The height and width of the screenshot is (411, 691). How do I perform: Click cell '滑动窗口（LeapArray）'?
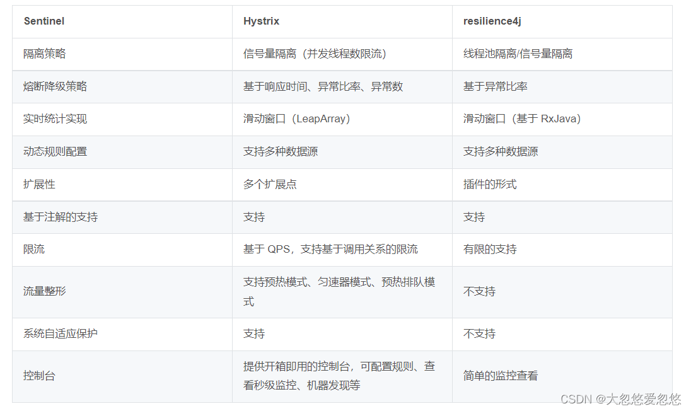(296, 119)
